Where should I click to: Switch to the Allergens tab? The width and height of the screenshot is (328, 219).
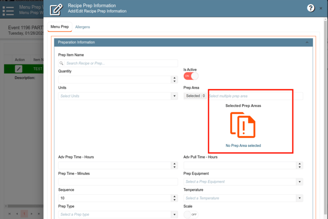82,27
